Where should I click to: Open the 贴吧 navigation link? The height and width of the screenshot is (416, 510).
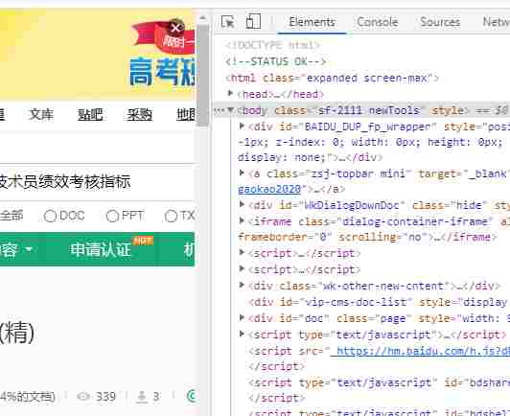90,114
